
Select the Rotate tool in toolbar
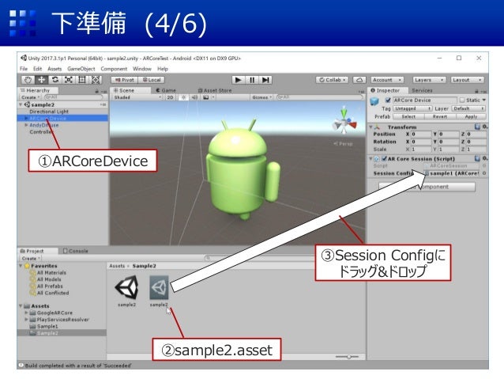click(55, 80)
